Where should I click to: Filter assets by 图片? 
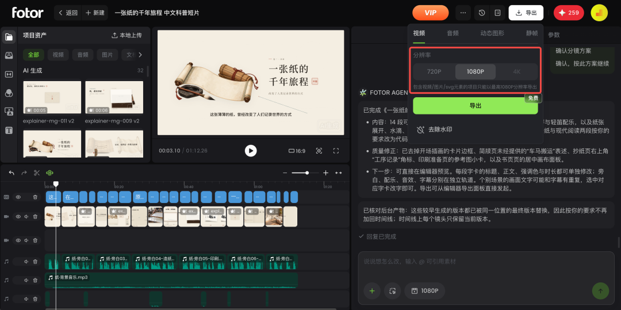108,55
